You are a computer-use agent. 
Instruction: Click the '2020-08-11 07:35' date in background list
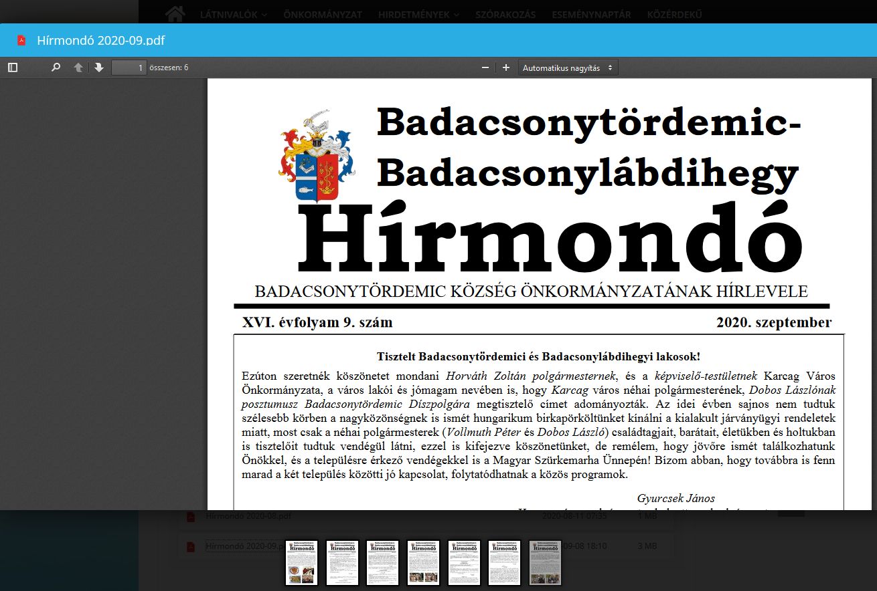click(x=574, y=516)
